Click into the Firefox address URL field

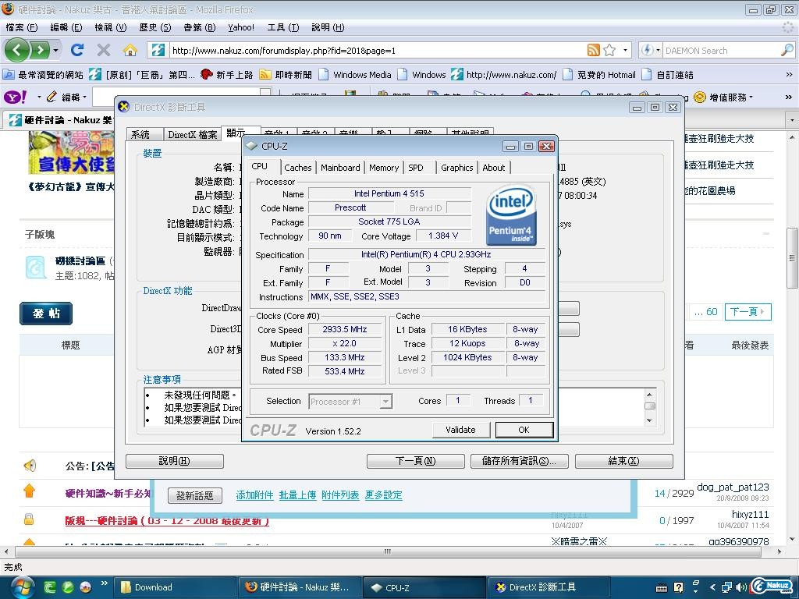click(377, 50)
